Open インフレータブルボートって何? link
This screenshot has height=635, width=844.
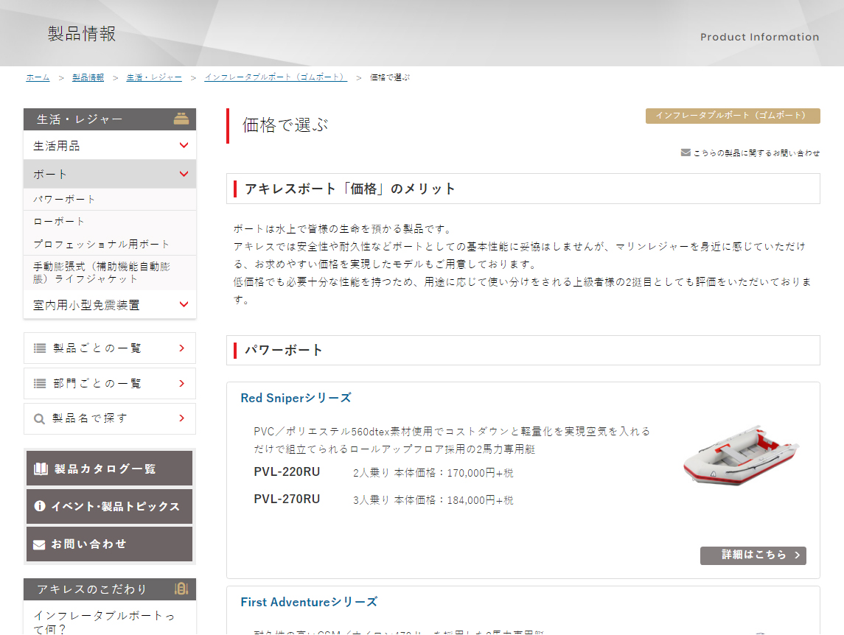click(x=105, y=622)
